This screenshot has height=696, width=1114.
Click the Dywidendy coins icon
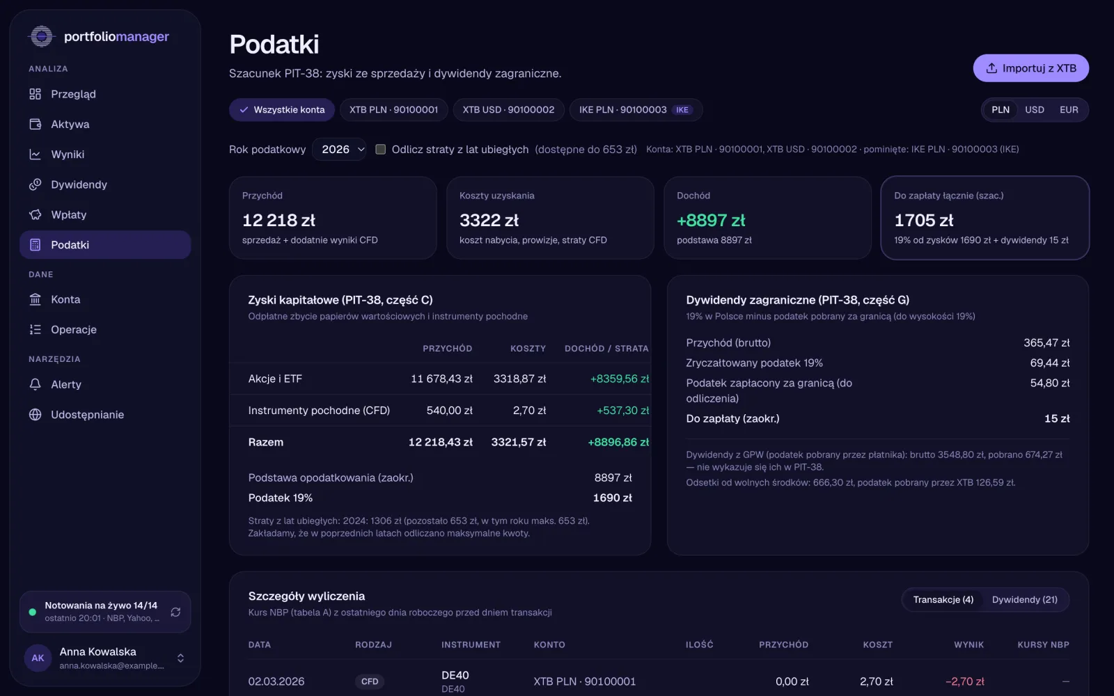[36, 184]
